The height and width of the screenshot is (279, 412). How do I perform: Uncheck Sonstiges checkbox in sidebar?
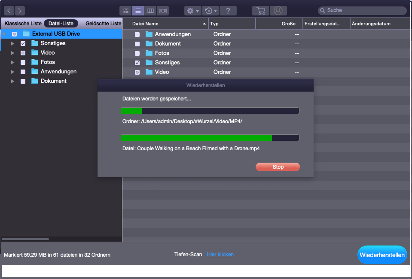[x=23, y=43]
